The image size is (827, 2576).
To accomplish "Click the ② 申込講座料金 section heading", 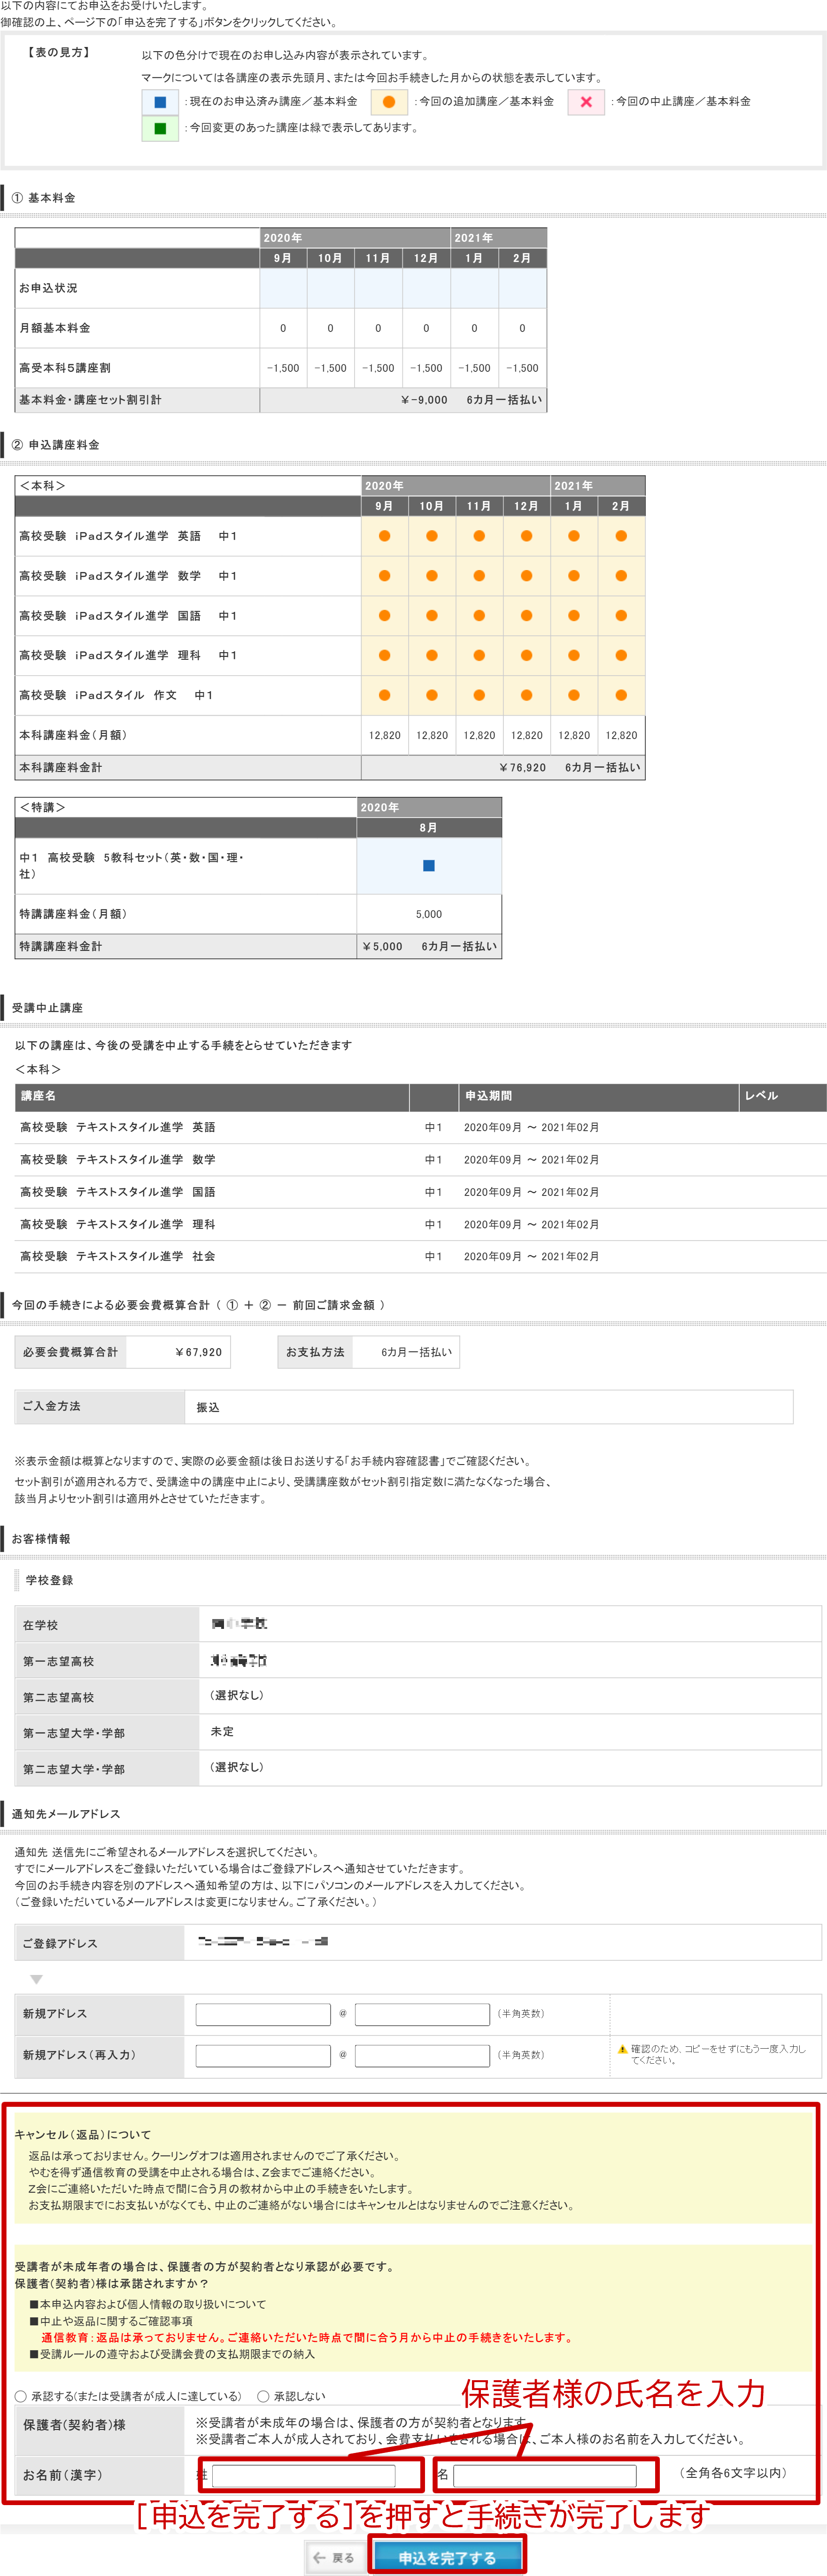I will pos(55,445).
